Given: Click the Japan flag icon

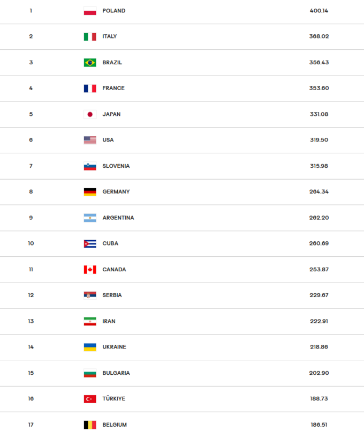Looking at the screenshot, I should pyautogui.click(x=90, y=114).
